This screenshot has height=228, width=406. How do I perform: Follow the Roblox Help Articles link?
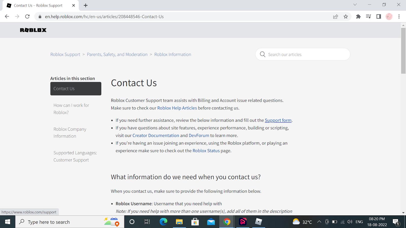pyautogui.click(x=177, y=108)
